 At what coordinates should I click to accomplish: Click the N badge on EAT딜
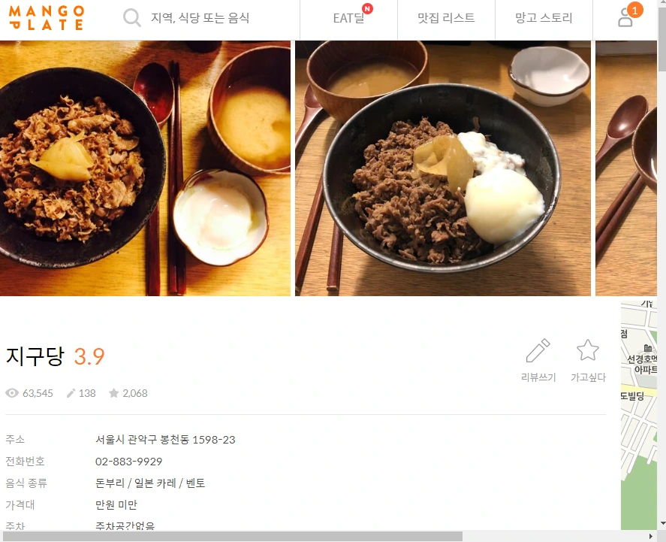point(366,8)
